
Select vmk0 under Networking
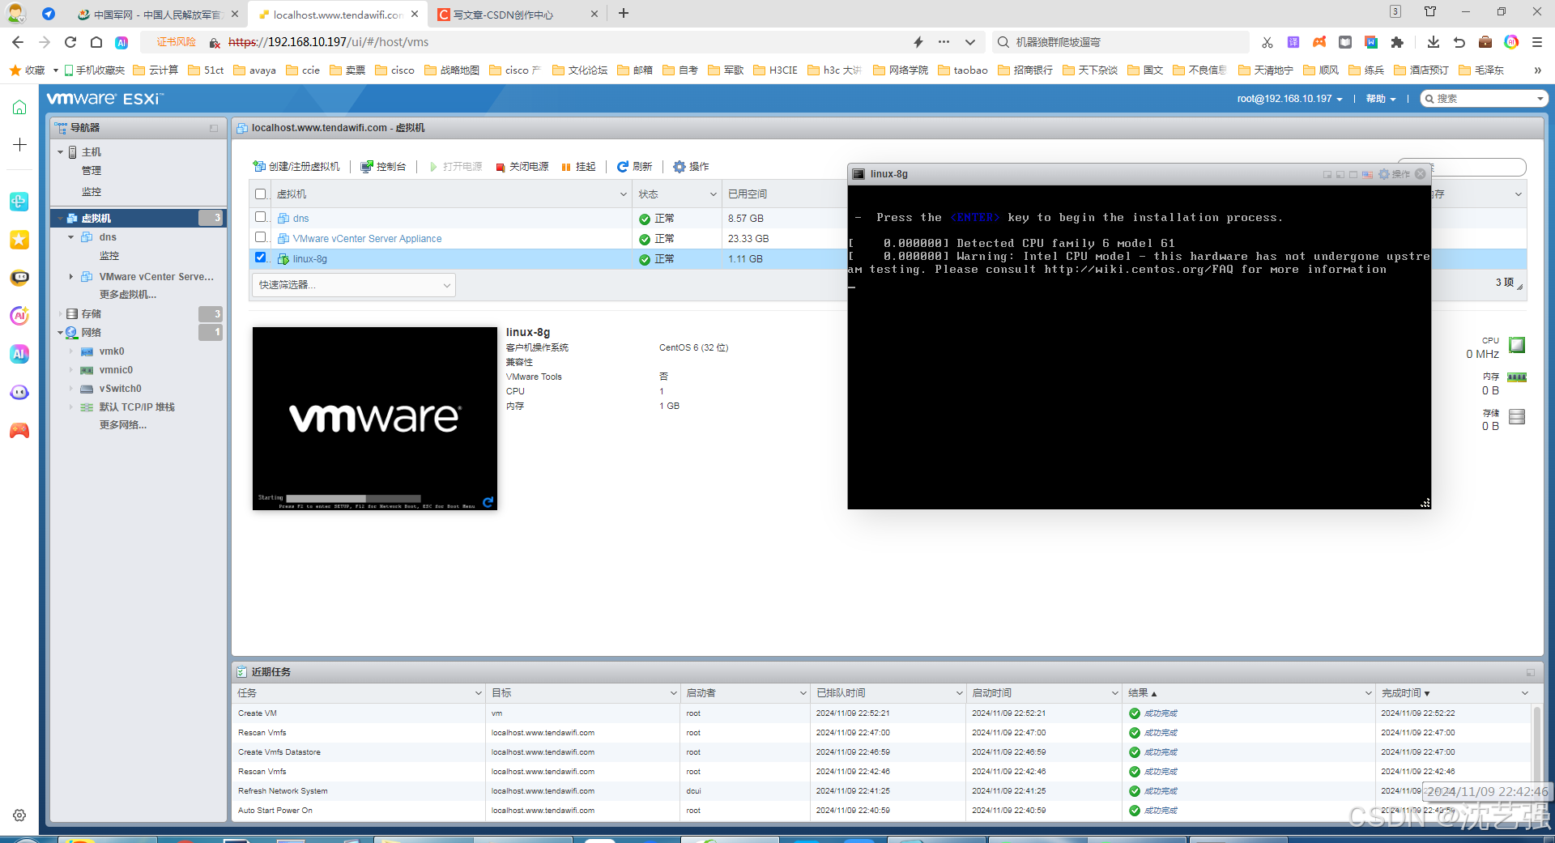point(112,351)
